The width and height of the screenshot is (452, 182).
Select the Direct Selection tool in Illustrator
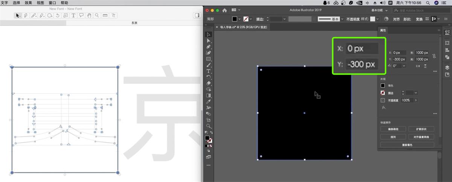208,41
